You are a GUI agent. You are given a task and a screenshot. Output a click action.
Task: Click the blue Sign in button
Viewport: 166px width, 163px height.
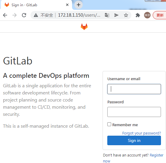coord(134,140)
